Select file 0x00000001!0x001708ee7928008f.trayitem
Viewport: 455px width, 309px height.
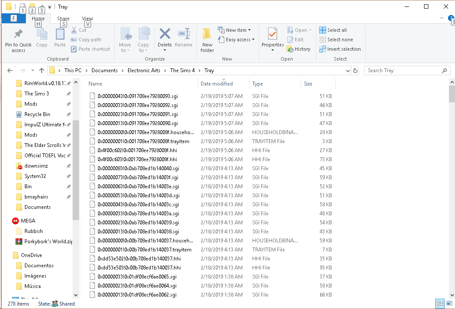[x=144, y=141]
